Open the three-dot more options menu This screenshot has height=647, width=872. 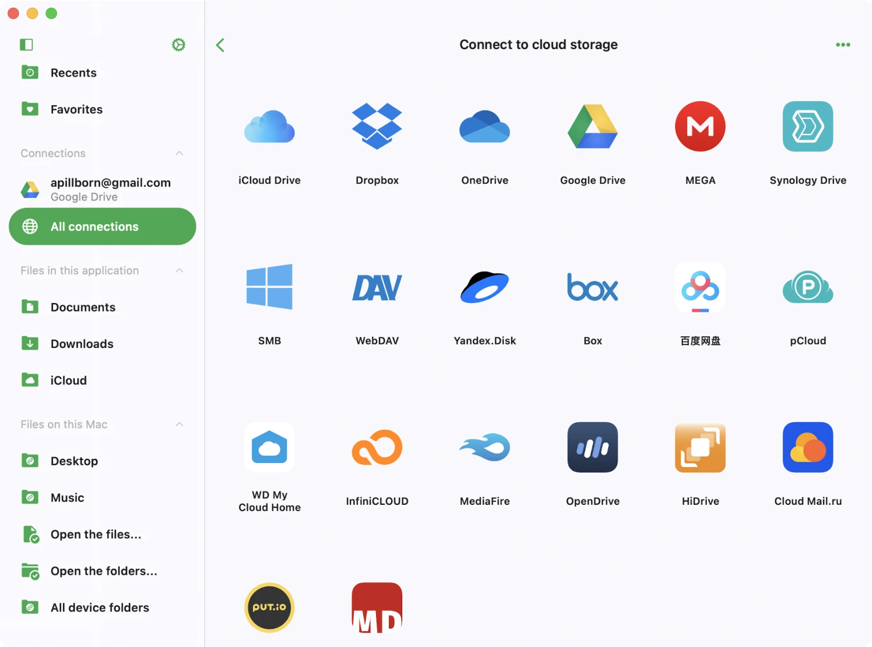click(x=843, y=45)
